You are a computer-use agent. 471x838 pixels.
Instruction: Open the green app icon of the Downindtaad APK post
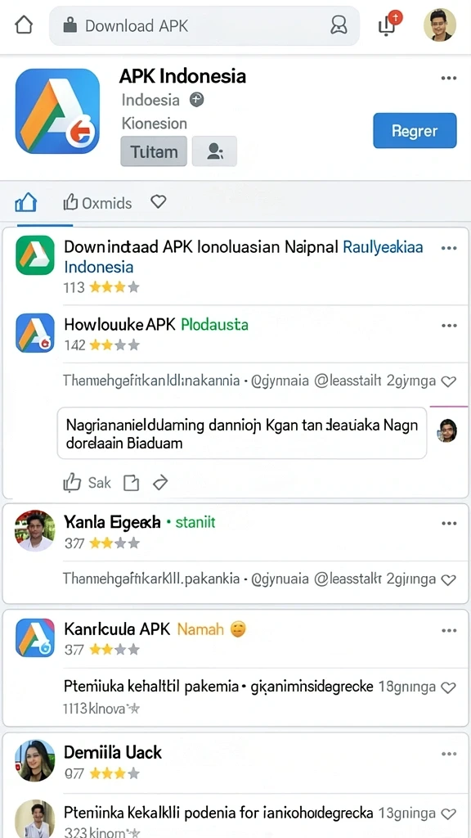tap(34, 255)
